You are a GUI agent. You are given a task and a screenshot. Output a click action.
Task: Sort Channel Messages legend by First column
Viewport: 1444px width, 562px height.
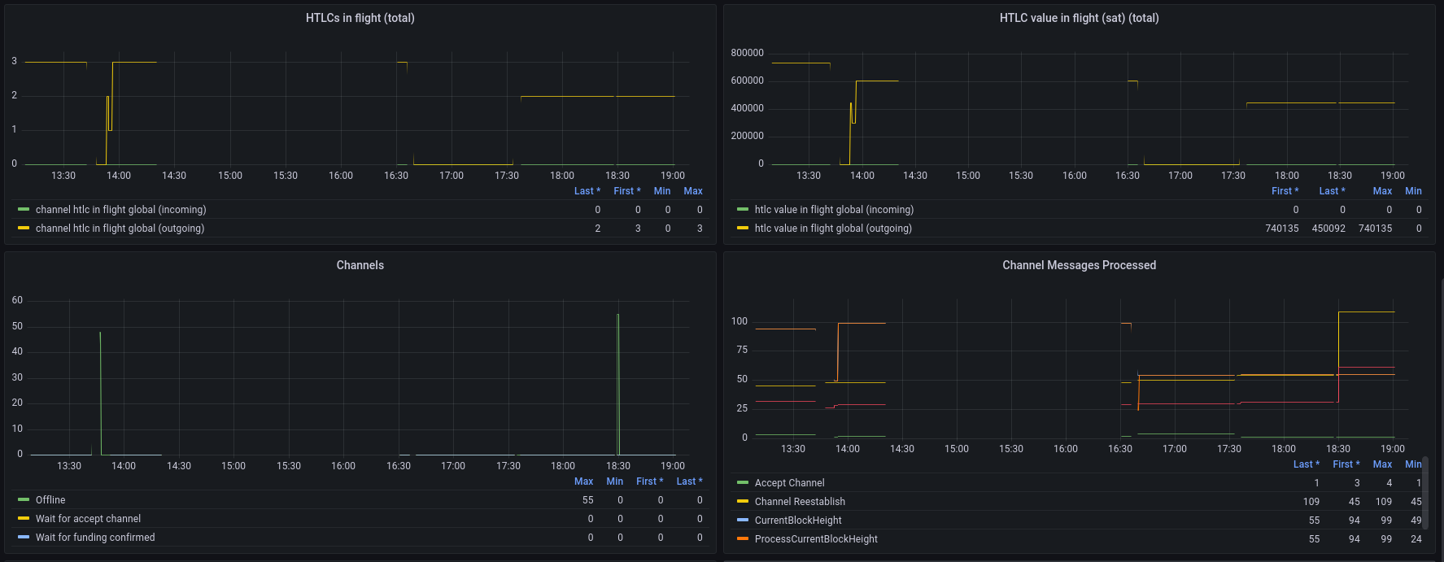pyautogui.click(x=1346, y=464)
